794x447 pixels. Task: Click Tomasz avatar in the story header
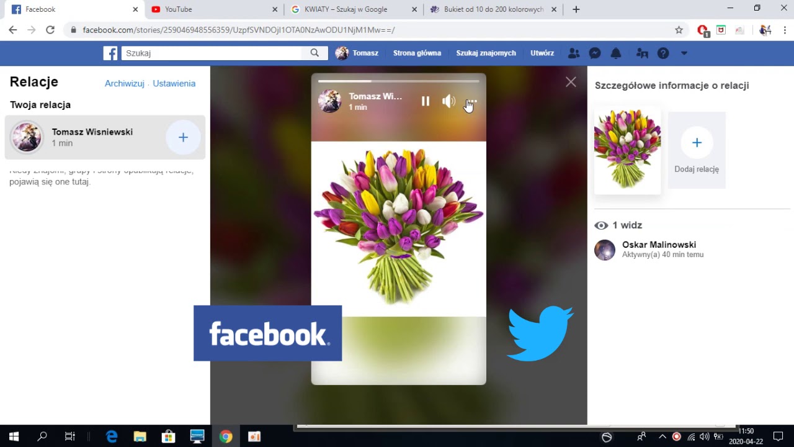(329, 101)
